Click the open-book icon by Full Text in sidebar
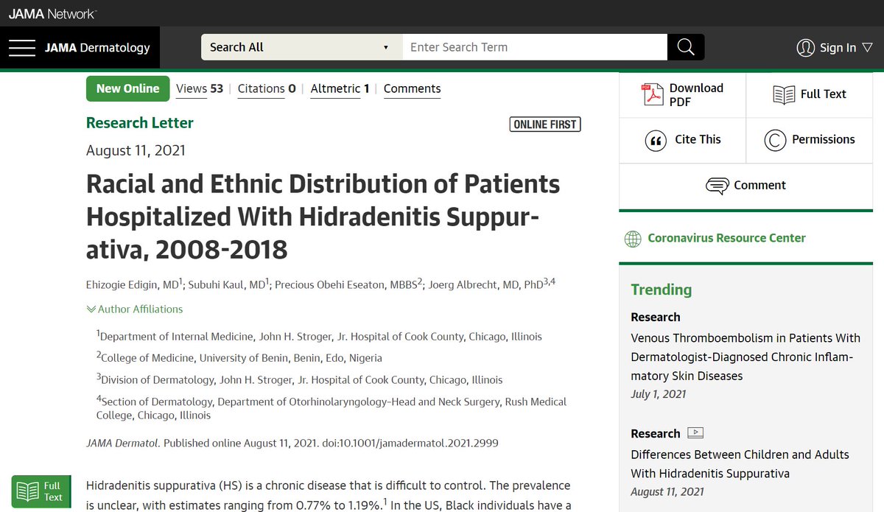Image resolution: width=884 pixels, height=512 pixels. click(x=784, y=94)
